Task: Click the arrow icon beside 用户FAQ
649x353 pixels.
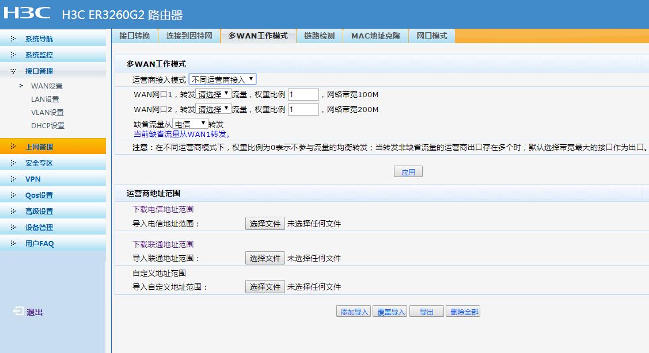Action: pos(13,243)
